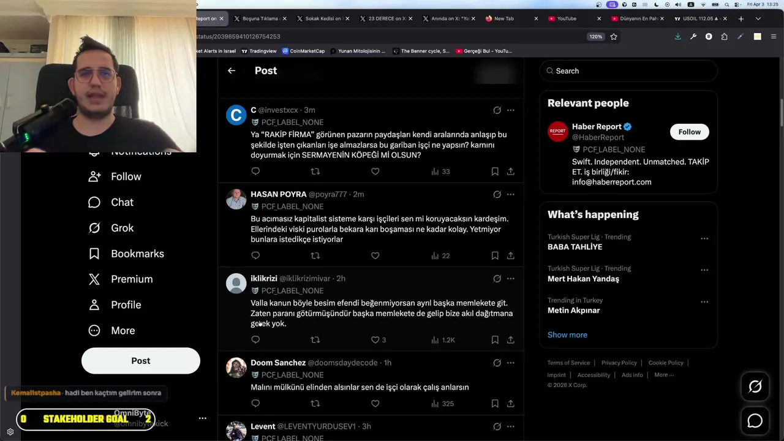Open Terms of Service link

(x=568, y=363)
